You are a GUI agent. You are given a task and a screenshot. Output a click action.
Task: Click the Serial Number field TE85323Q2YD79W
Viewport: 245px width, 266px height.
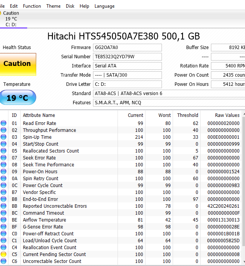coord(127,57)
